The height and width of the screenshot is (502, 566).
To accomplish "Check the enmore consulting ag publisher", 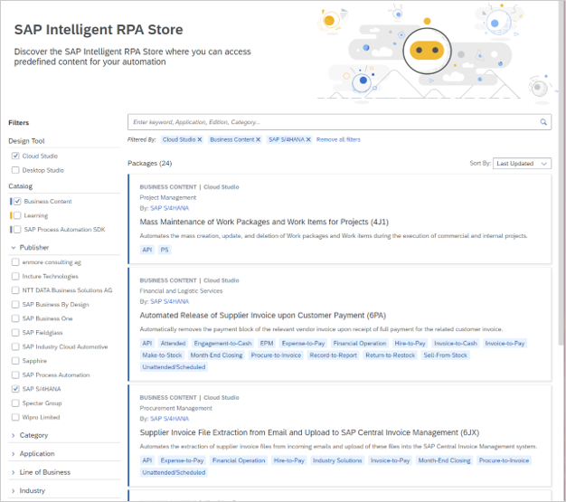I will point(15,262).
